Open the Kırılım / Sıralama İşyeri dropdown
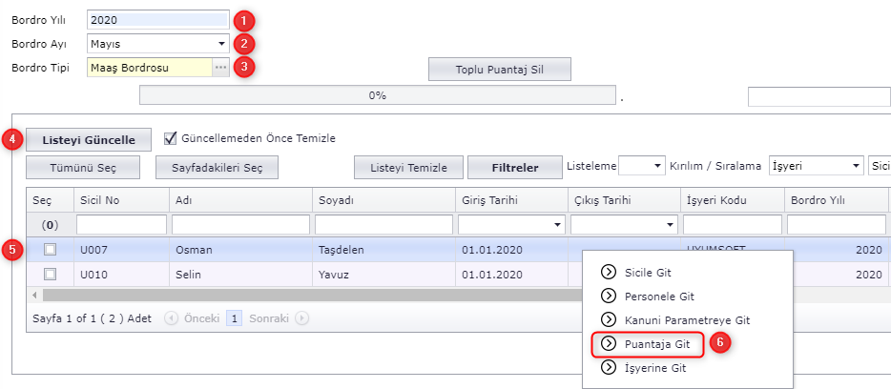 coord(855,166)
